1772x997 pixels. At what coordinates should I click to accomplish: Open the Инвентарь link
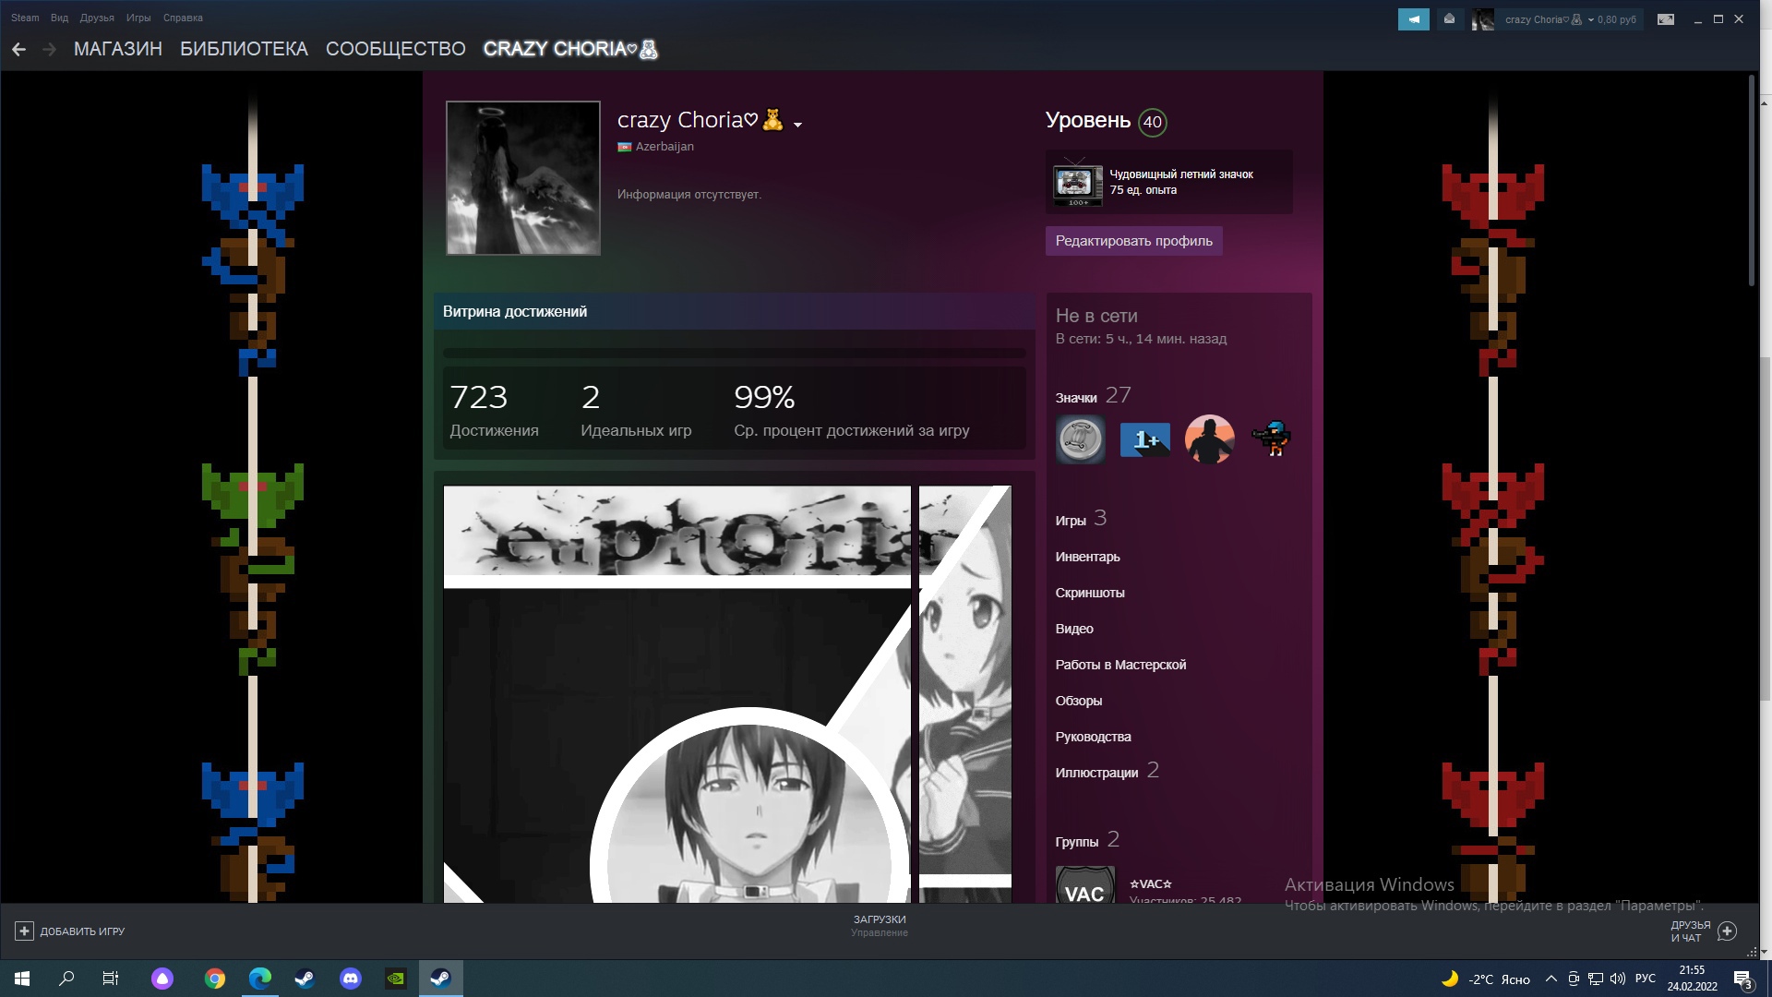coord(1087,557)
